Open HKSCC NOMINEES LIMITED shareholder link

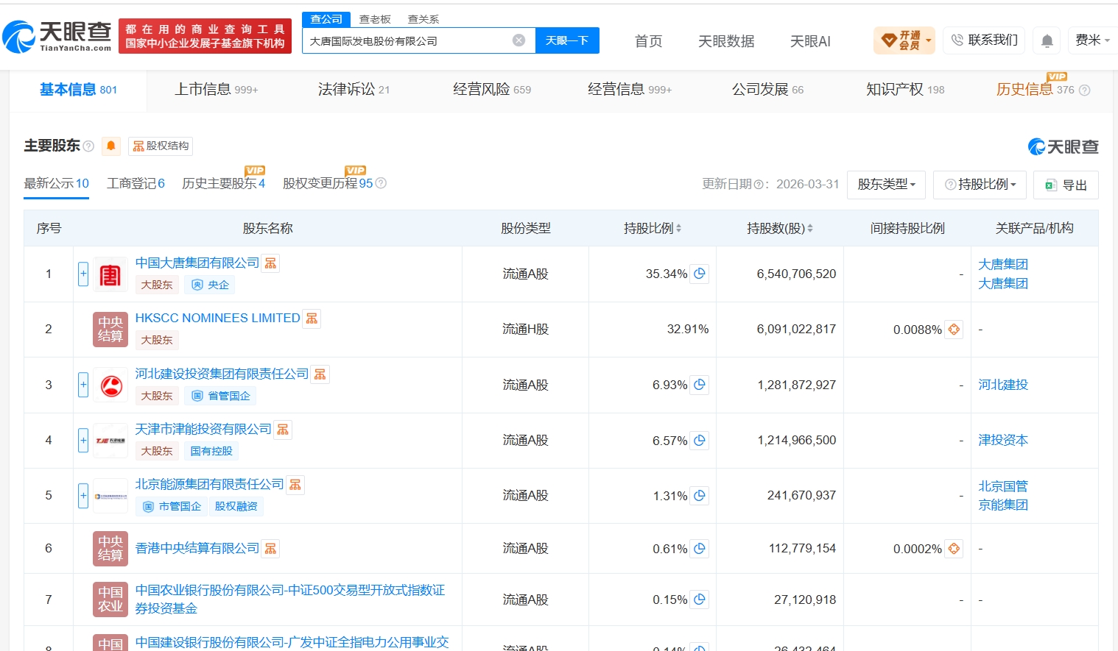[x=217, y=318]
